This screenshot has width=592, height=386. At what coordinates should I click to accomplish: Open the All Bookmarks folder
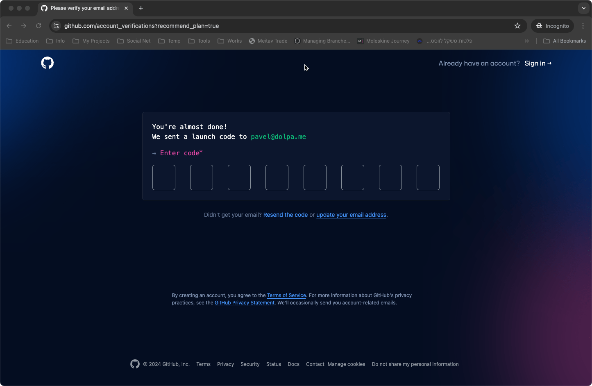(564, 41)
